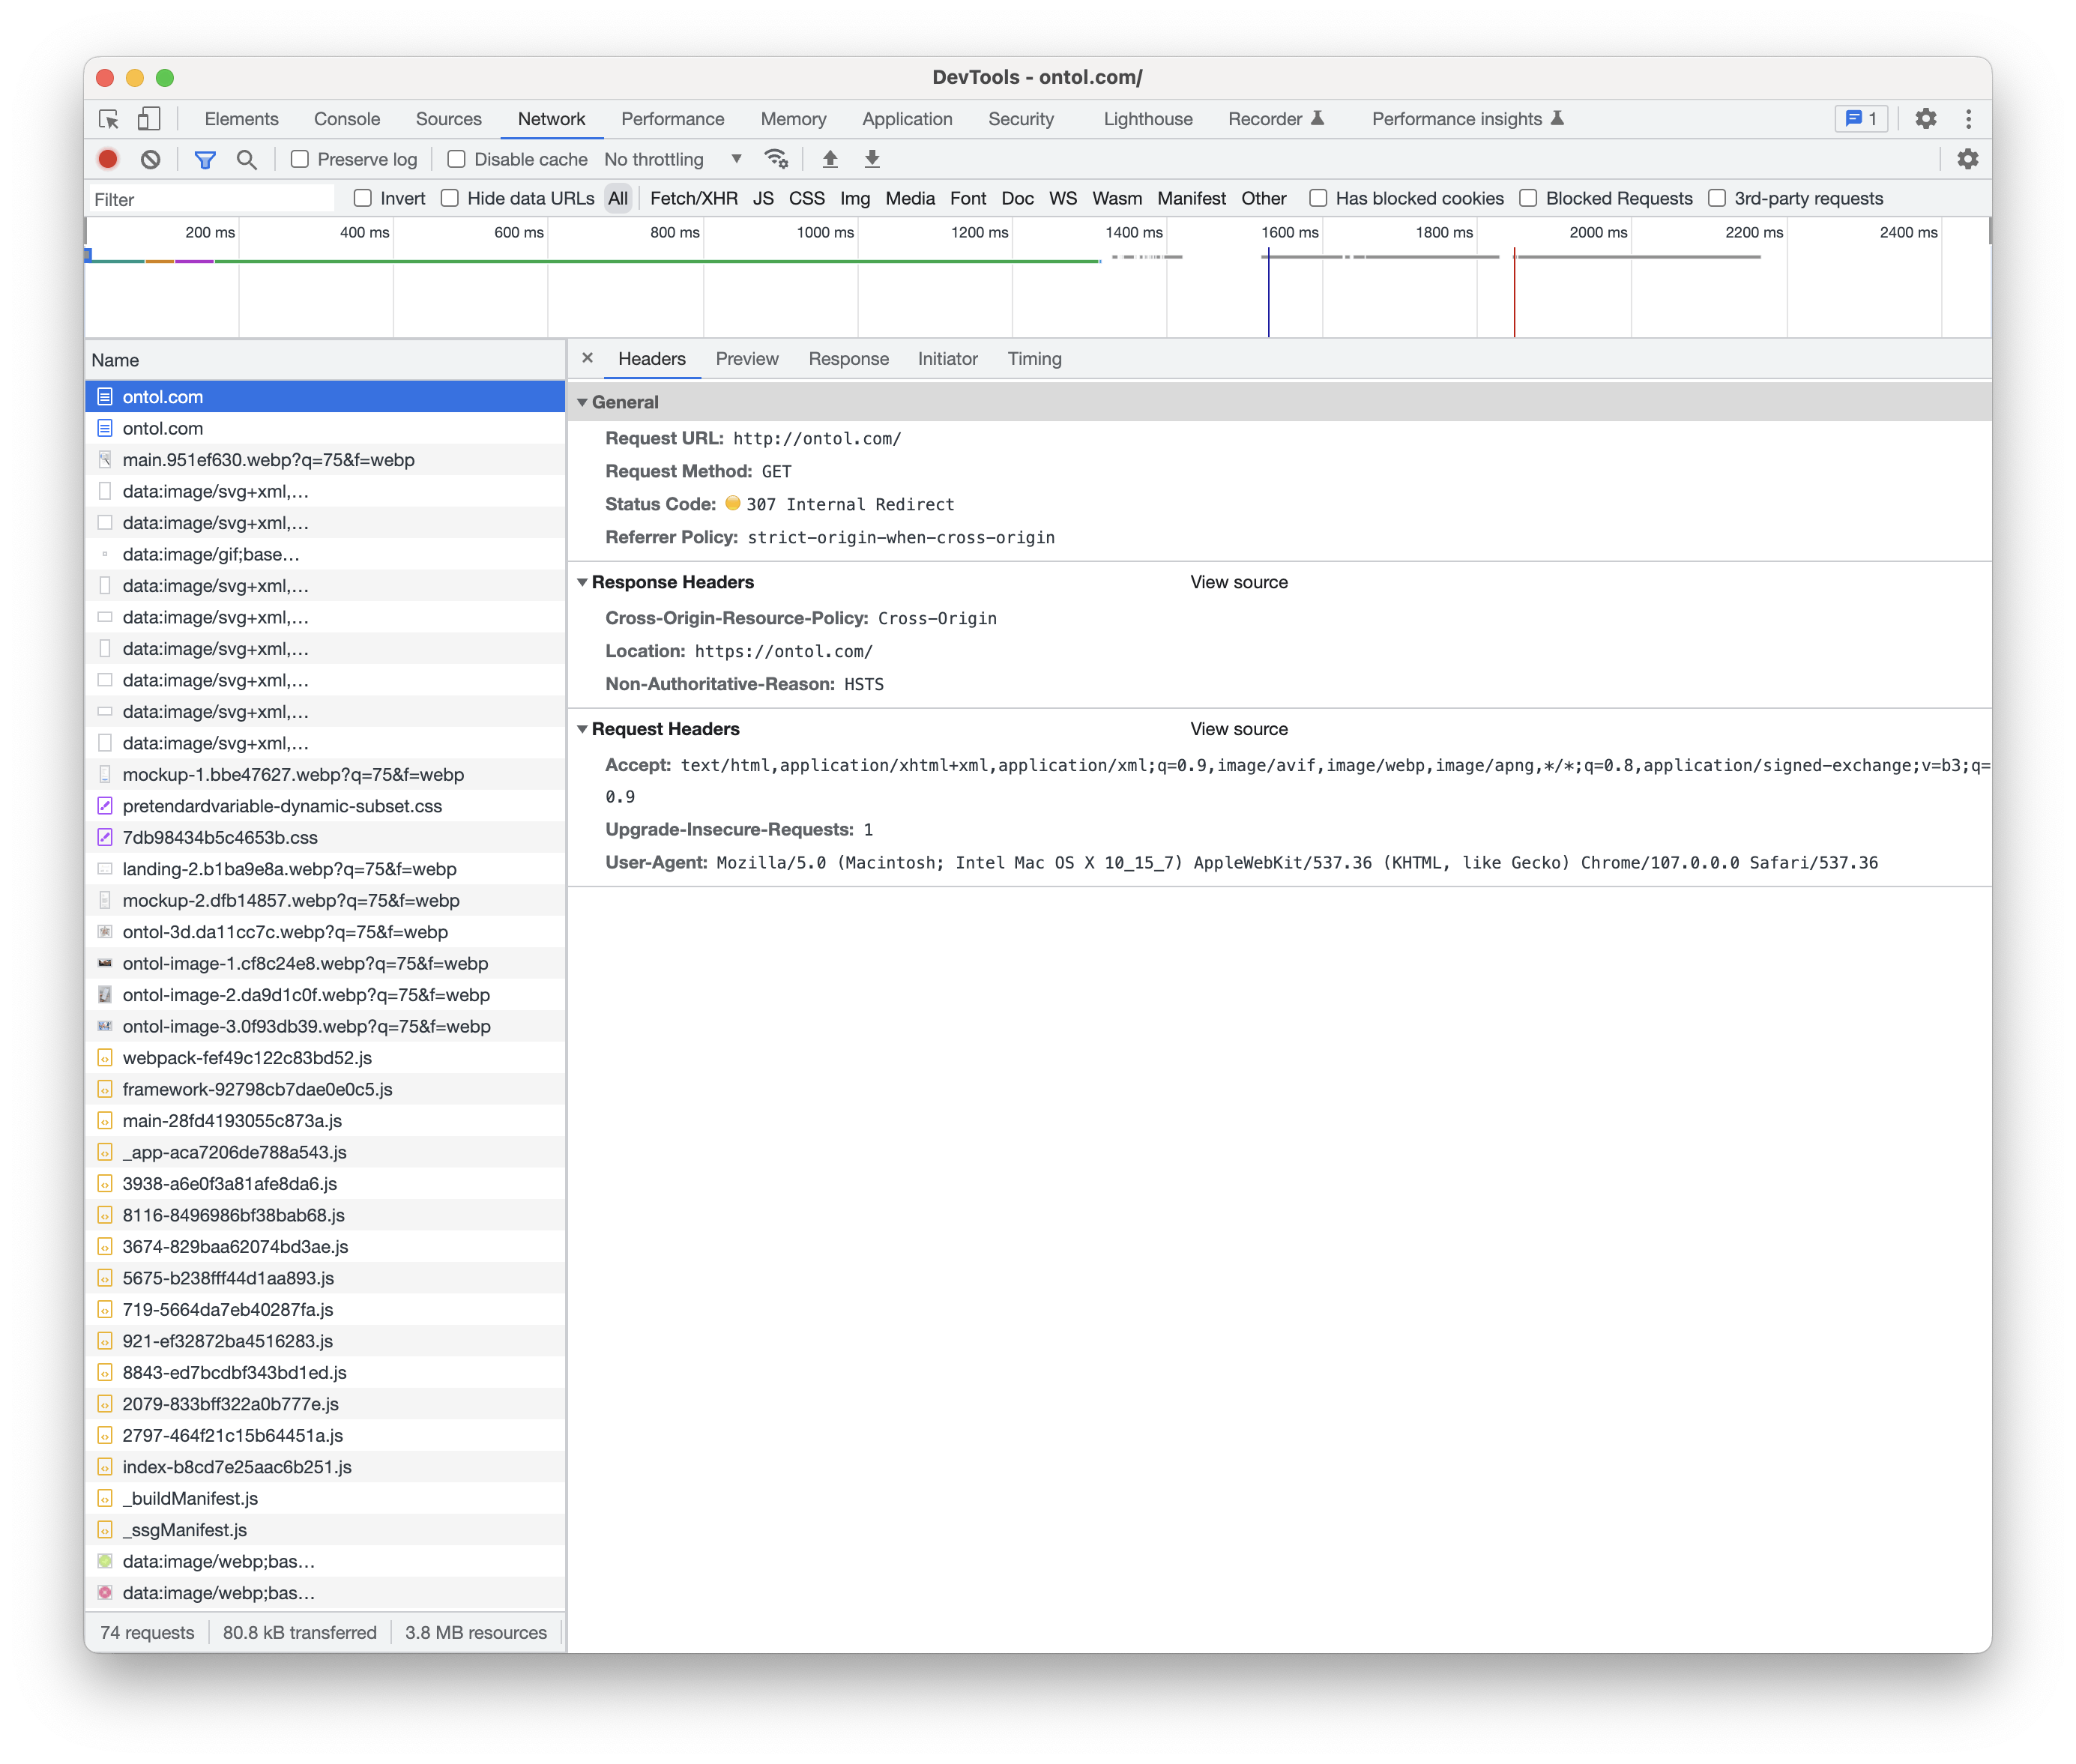The image size is (2076, 1764).
Task: Open the Lighthouse tab
Action: pos(1147,119)
